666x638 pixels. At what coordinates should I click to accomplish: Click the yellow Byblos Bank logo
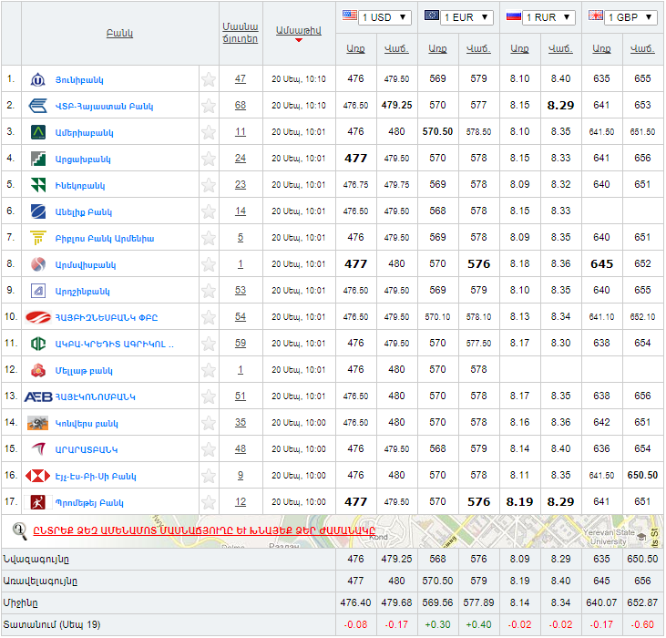(38, 238)
